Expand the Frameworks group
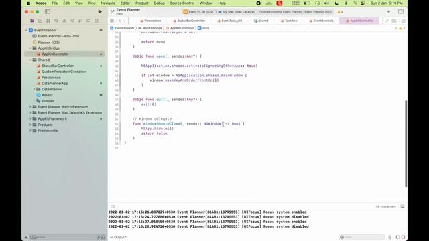The width and height of the screenshot is (429, 241). click(x=30, y=131)
